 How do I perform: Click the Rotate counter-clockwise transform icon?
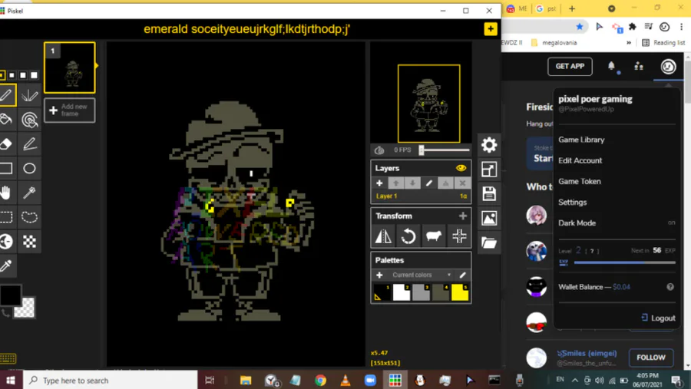click(x=408, y=236)
